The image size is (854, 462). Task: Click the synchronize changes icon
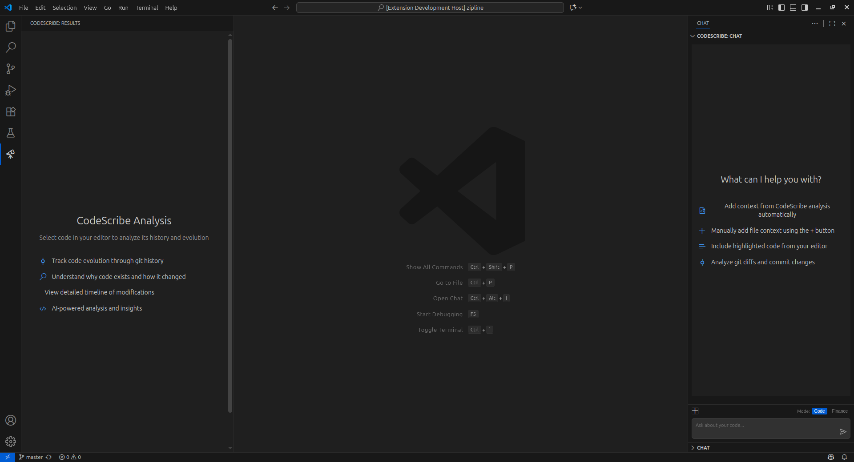point(49,457)
